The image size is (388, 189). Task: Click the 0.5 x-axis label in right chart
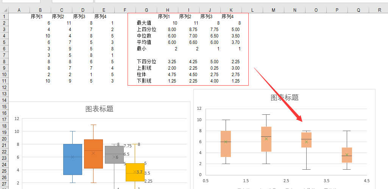206,181
